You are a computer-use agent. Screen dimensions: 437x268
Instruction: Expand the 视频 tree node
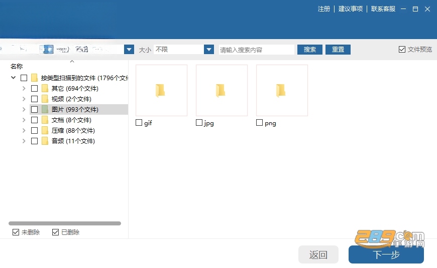24,99
